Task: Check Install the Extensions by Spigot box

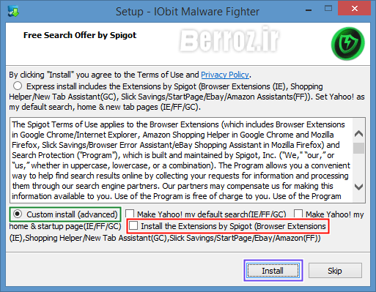Action: pos(133,225)
